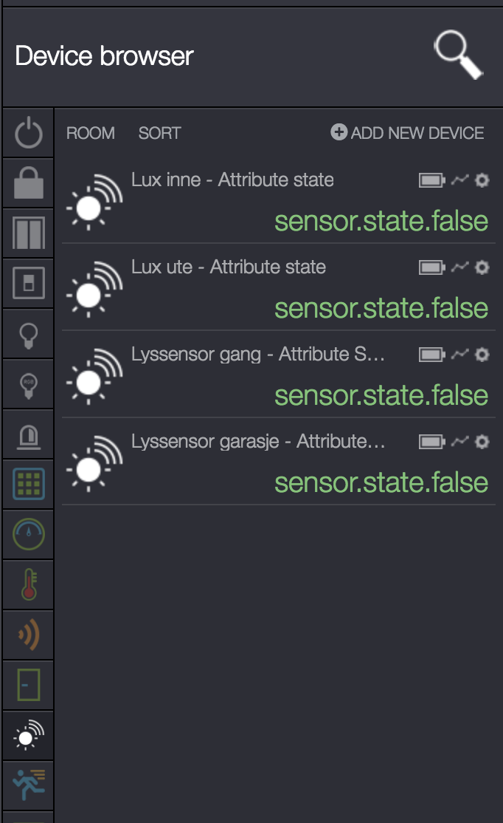Open the ROOM filter menu
The image size is (503, 823).
pyautogui.click(x=91, y=134)
